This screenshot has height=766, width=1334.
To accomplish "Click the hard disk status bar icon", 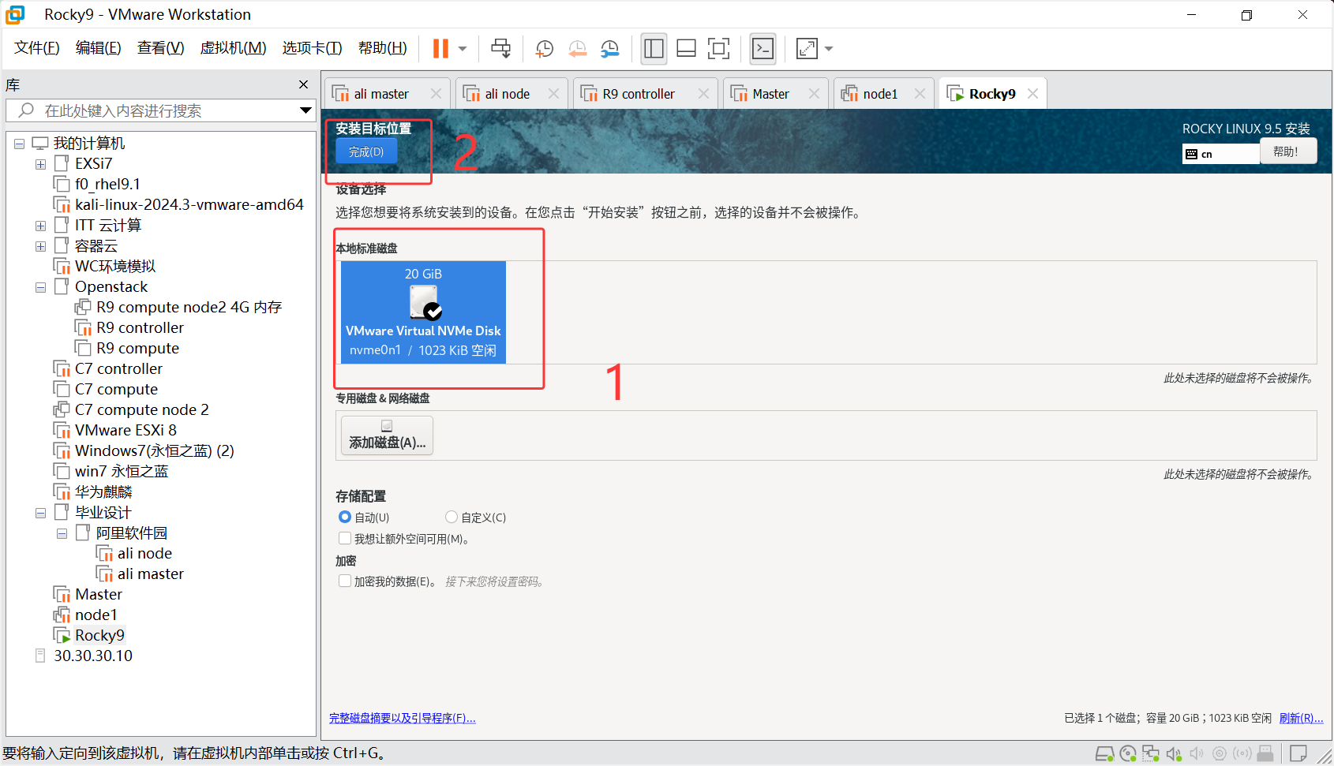I will [x=1105, y=753].
